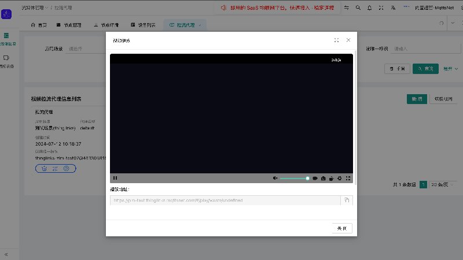Expand more search filters
The image size is (463, 260).
[x=450, y=69]
